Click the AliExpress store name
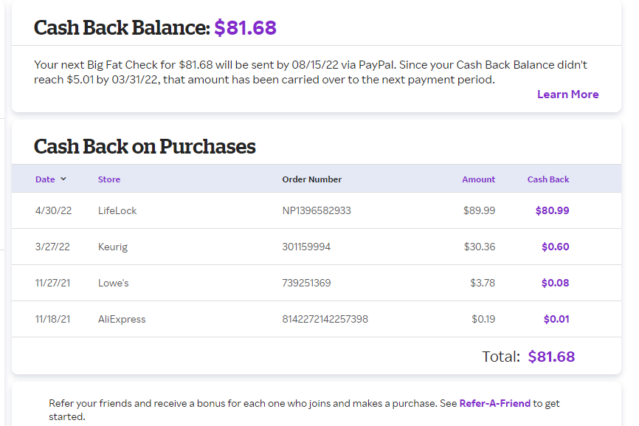The image size is (639, 426). pyautogui.click(x=122, y=319)
